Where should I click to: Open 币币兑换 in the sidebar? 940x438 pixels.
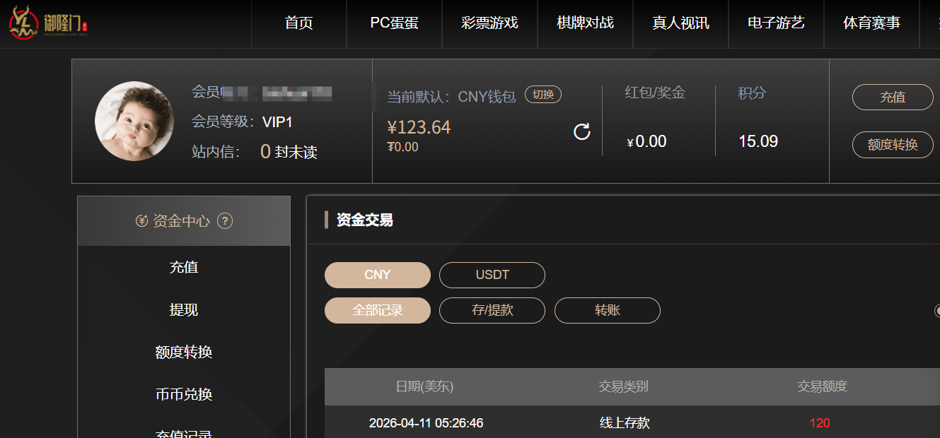tap(184, 394)
